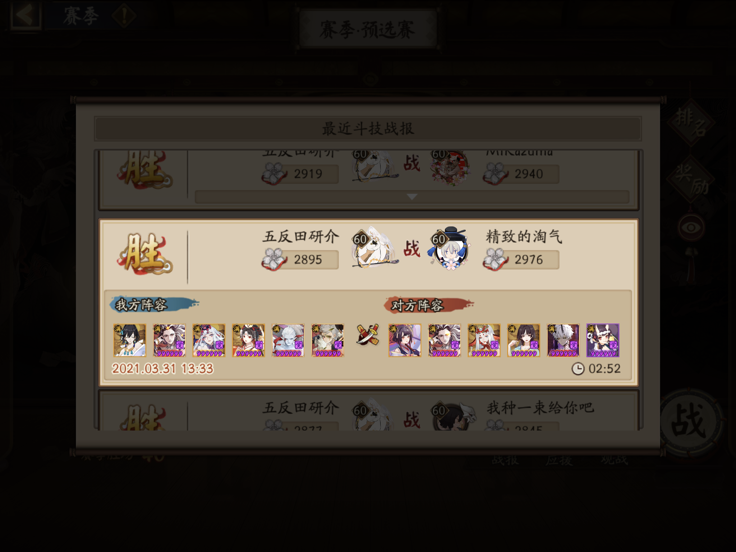Viewport: 736px width, 552px height.
Task: Click the back arrow icon
Action: pyautogui.click(x=25, y=15)
